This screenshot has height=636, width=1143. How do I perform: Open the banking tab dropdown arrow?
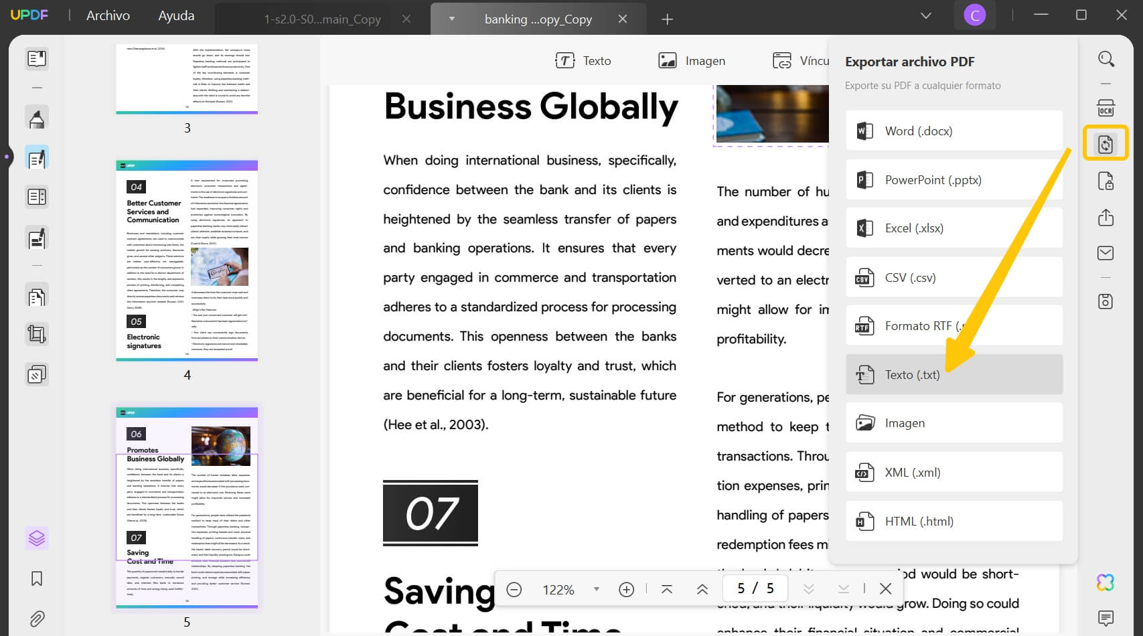(x=451, y=19)
